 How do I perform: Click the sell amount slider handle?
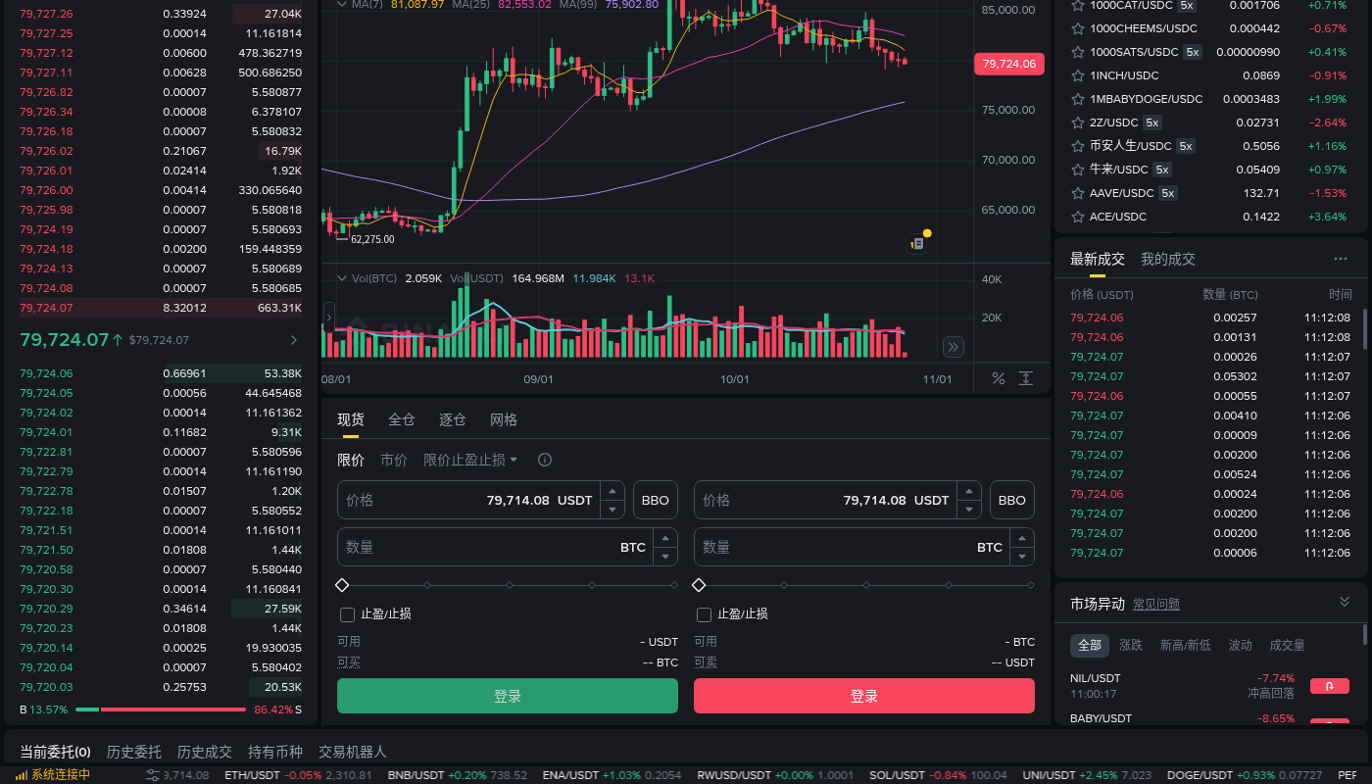[x=699, y=585]
